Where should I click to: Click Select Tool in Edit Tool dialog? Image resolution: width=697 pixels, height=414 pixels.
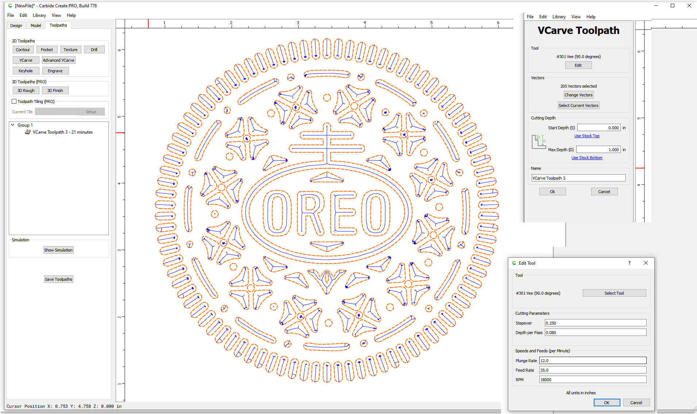[x=614, y=293]
